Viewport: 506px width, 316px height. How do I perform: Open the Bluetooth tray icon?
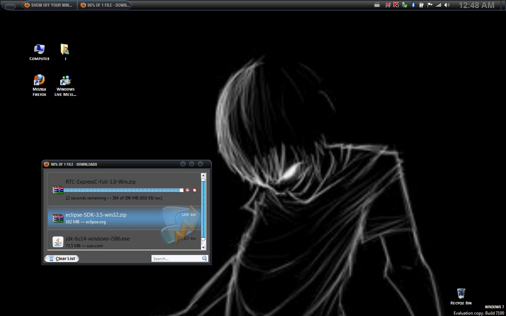pyautogui.click(x=413, y=5)
